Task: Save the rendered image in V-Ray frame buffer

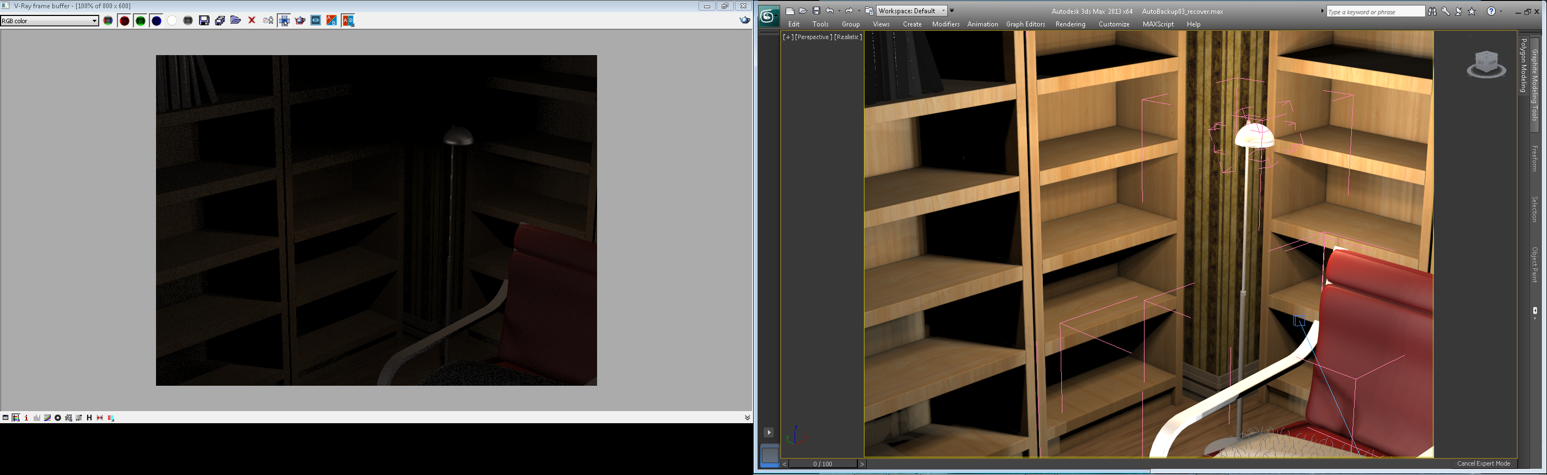Action: point(204,21)
